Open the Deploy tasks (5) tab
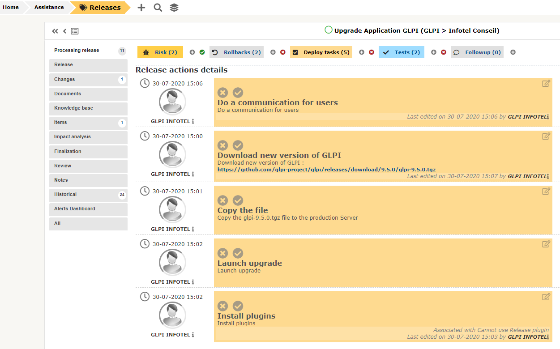The width and height of the screenshot is (560, 349). [321, 52]
